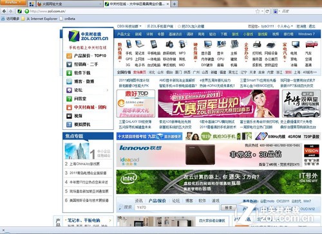Expand the 笔记本、平板电脑 arrow
Screen dimensions: 322x234
(x=110, y=221)
